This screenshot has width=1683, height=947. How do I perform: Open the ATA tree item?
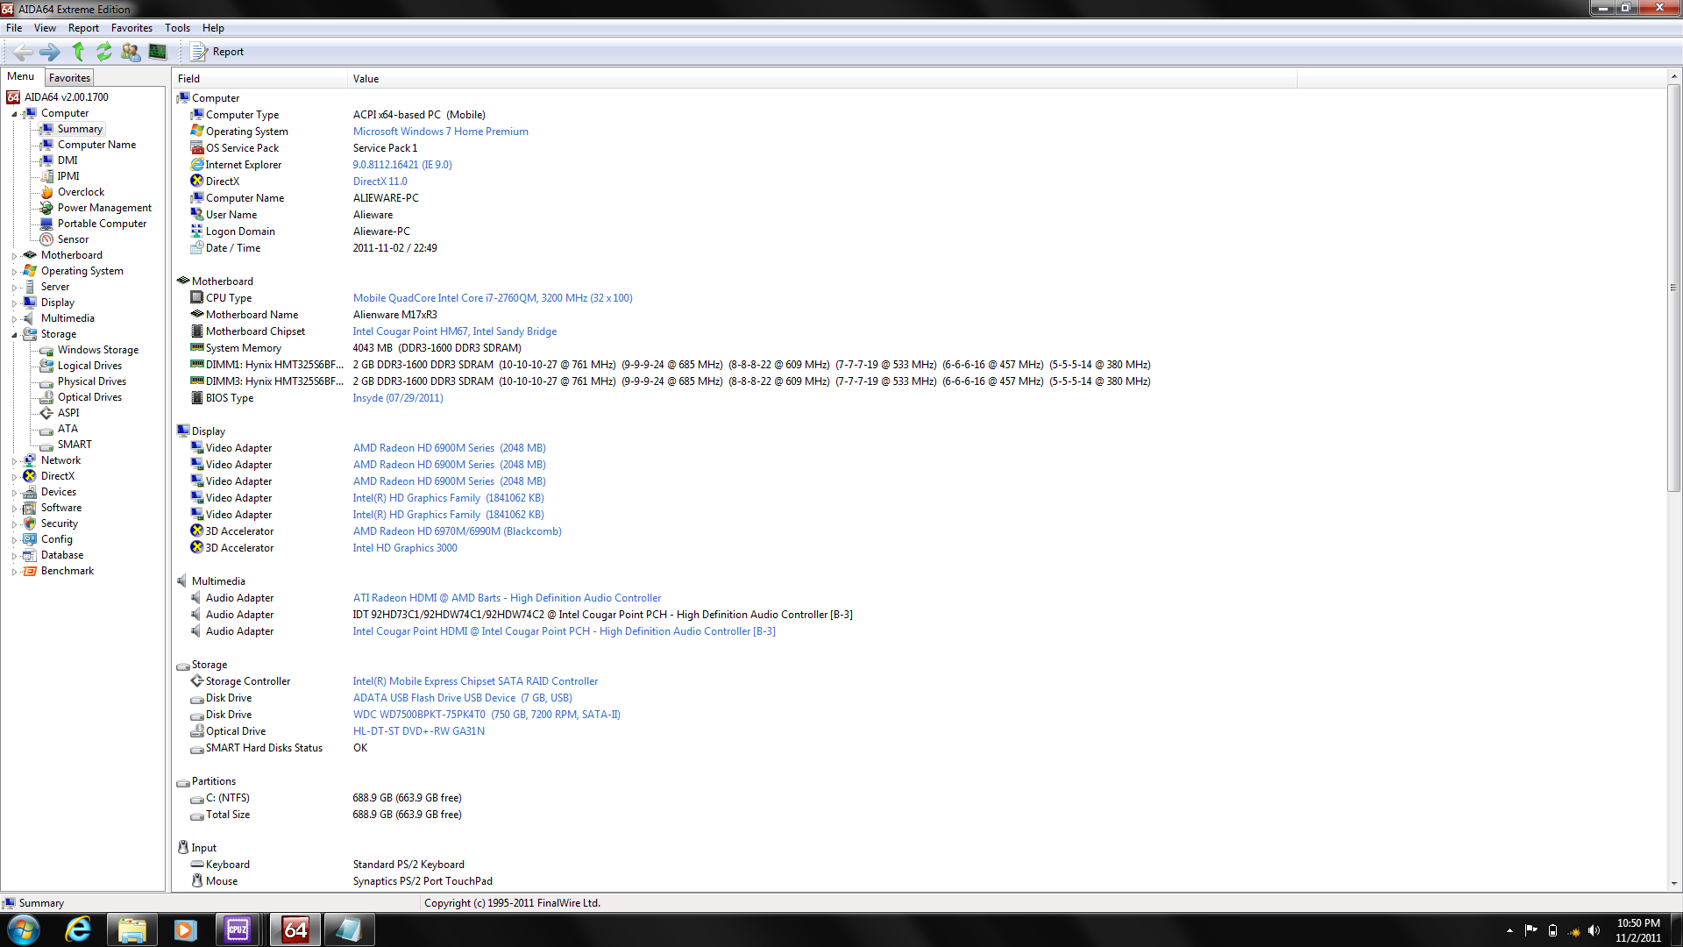click(x=67, y=429)
